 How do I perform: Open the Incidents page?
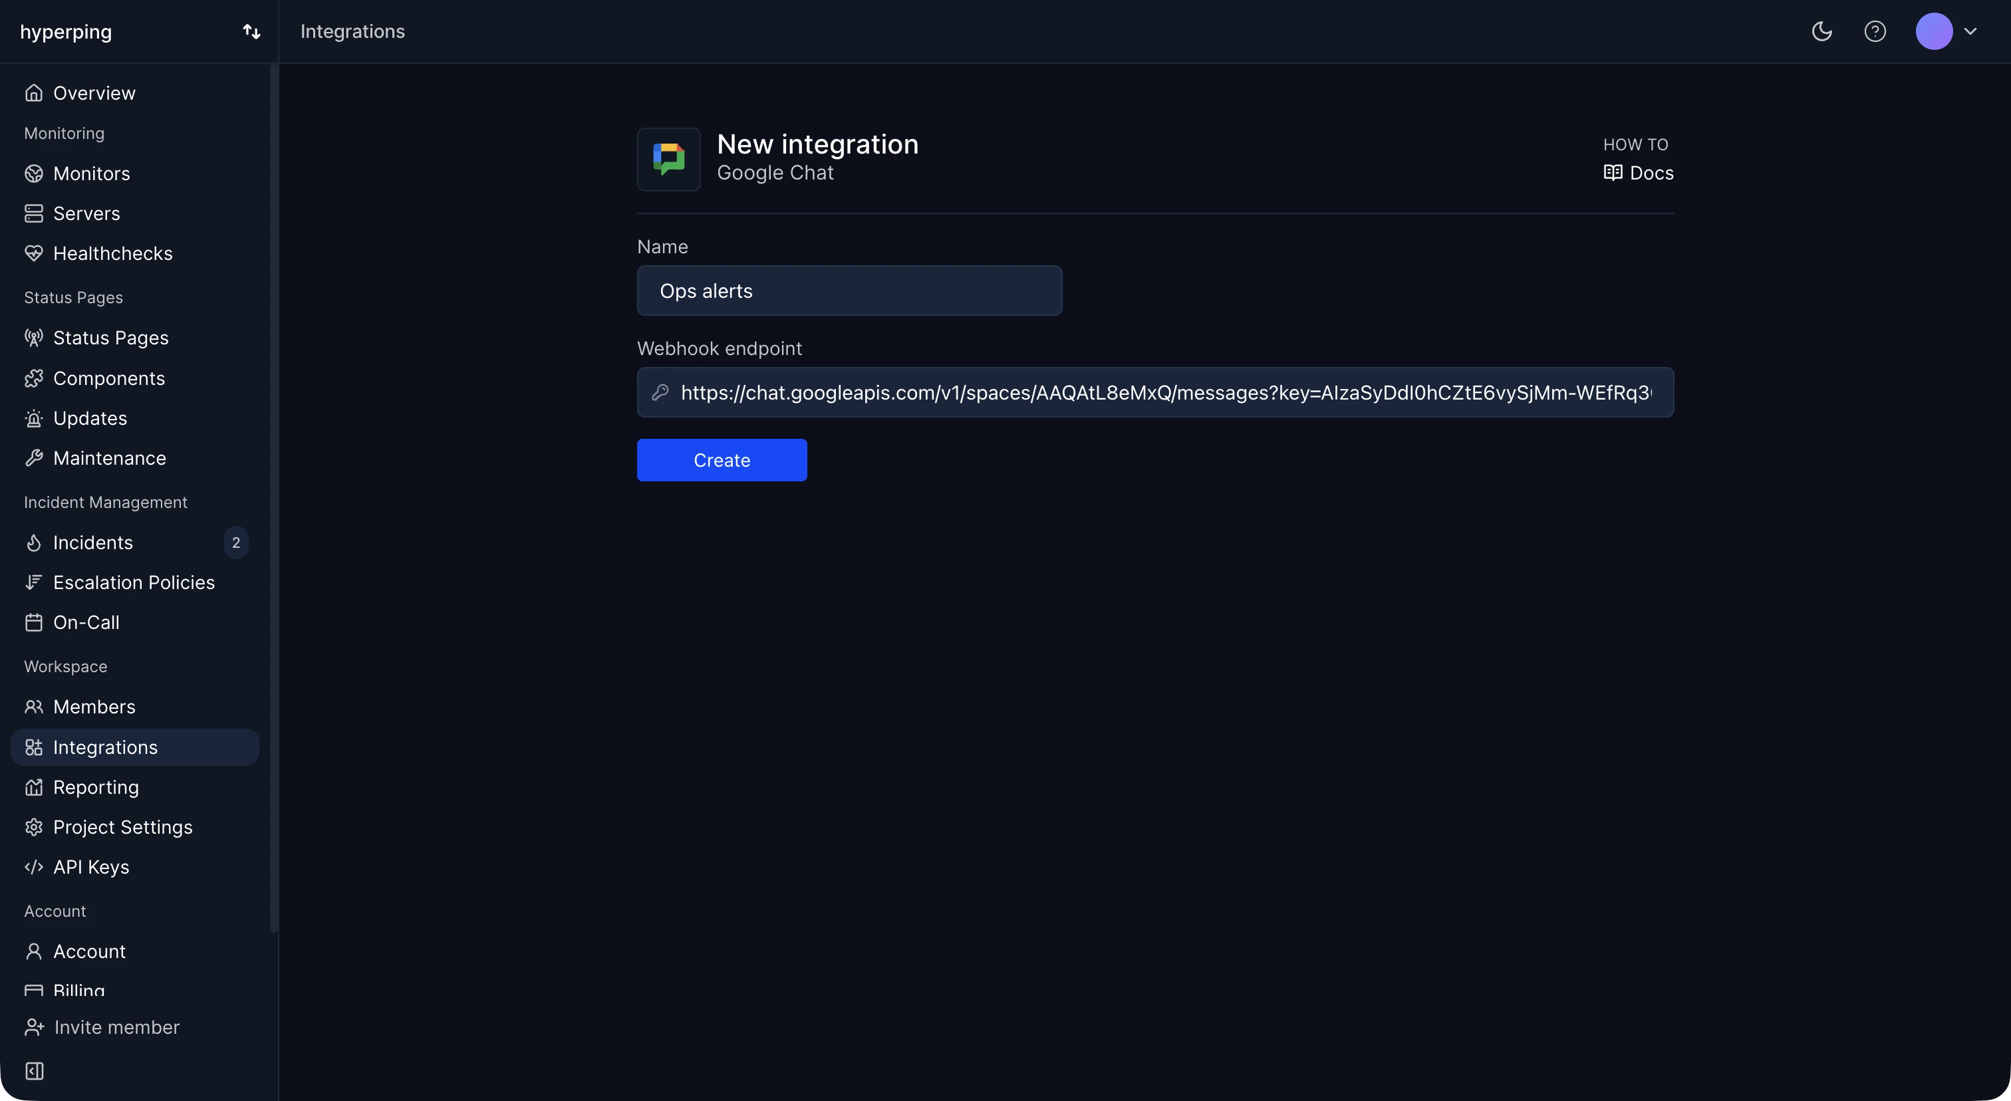tap(135, 543)
